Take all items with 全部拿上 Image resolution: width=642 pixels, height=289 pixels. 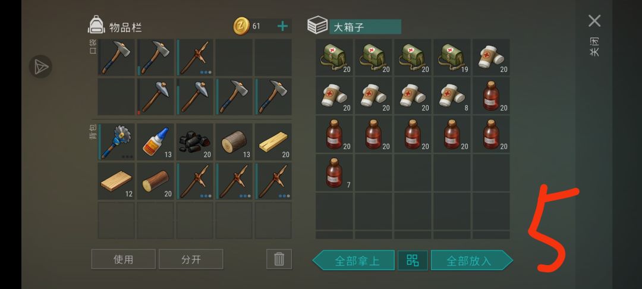tap(354, 260)
